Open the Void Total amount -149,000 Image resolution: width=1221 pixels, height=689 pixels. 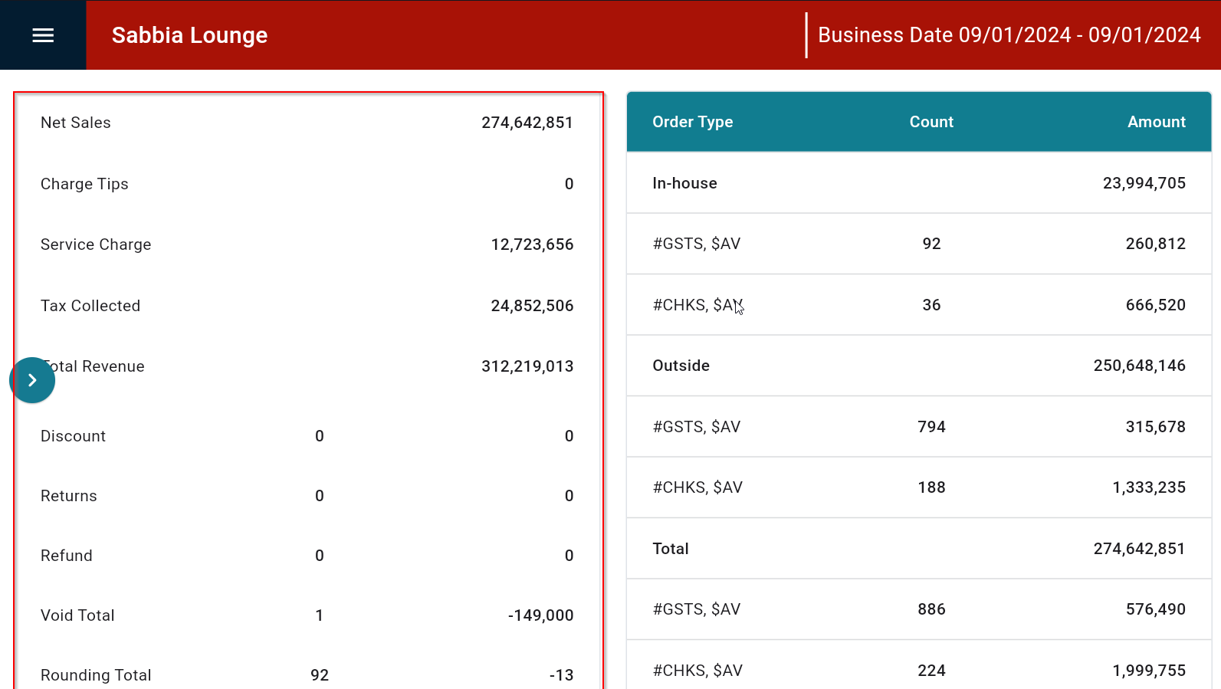click(540, 615)
